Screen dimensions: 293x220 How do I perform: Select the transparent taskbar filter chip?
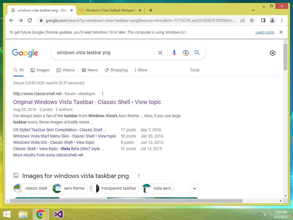pos(114,188)
